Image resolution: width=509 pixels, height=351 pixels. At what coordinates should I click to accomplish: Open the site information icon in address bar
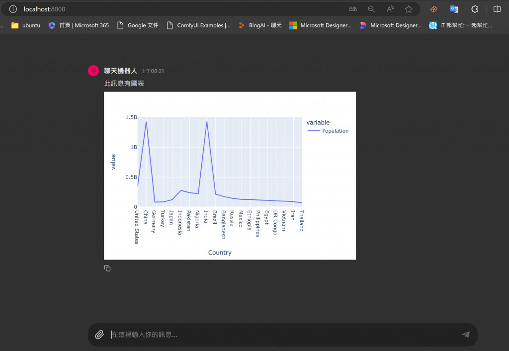(x=13, y=9)
